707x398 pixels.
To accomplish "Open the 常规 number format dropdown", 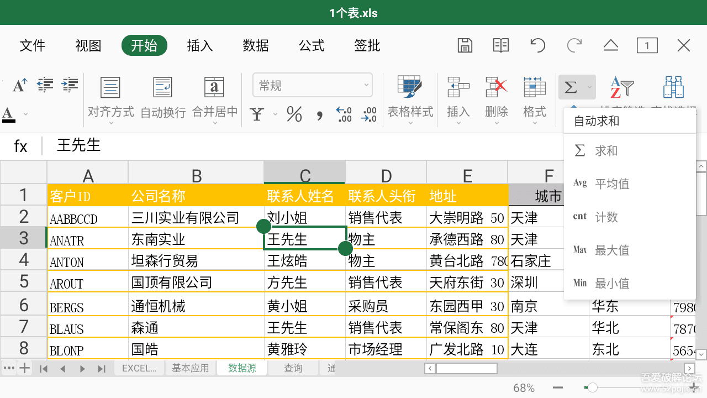I will point(313,85).
